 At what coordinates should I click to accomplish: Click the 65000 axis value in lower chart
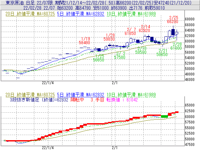click(190, 105)
